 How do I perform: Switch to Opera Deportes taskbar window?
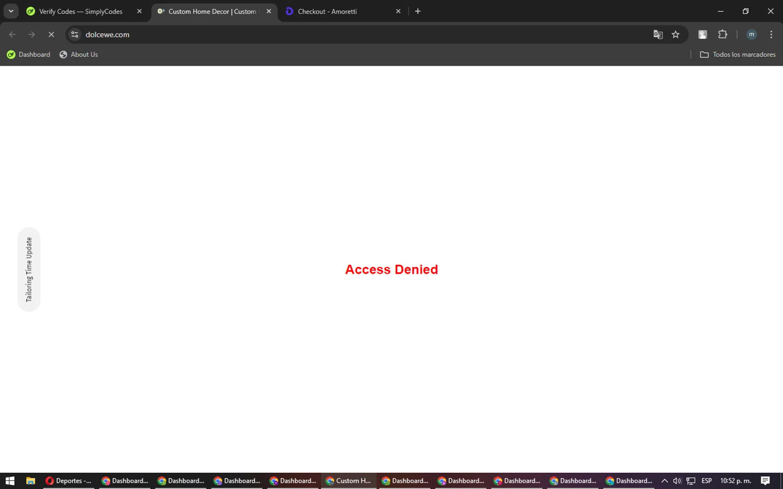coord(68,481)
